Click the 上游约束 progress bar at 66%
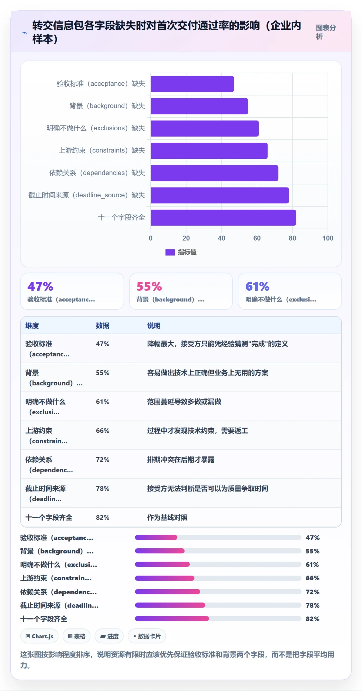This screenshot has width=362, height=691. click(218, 578)
